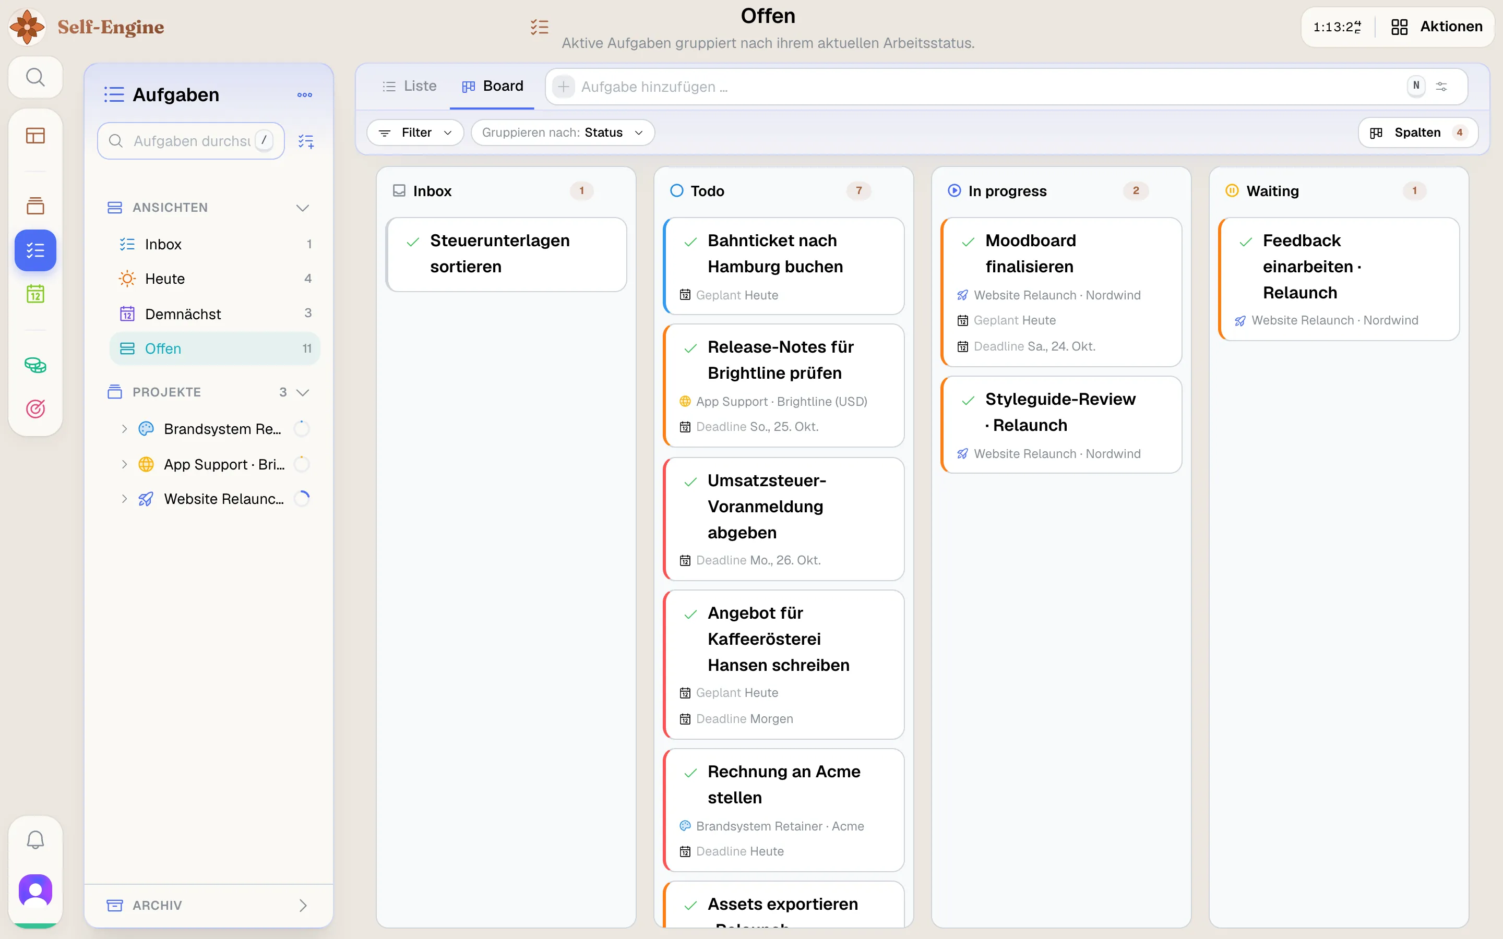Click the Website Relaunch progress ring
Image resolution: width=1503 pixels, height=939 pixels.
[x=302, y=499]
